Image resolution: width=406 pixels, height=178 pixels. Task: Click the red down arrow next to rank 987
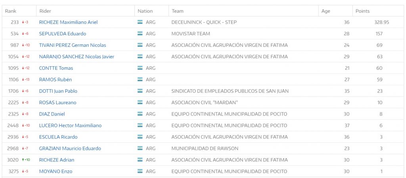click(x=23, y=45)
